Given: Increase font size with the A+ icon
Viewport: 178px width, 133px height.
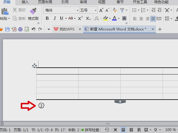Looking at the screenshot, I should [x=101, y=10].
